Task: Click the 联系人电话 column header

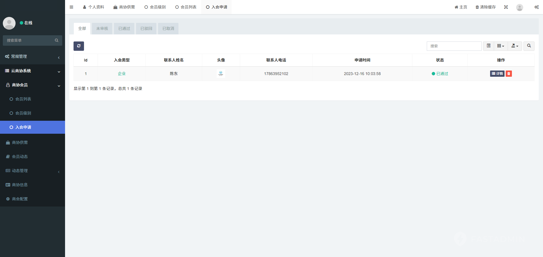Action: [x=276, y=60]
